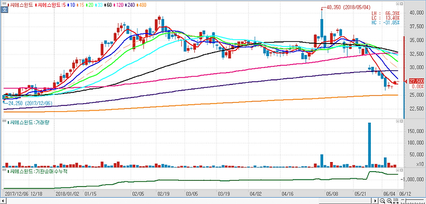Maximize the volume (거래량) pane
The height and width of the screenshot is (204, 426).
click(x=401, y=121)
